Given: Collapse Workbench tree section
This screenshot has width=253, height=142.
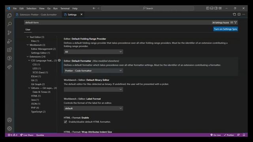Looking at the screenshot, I should click(28, 45).
